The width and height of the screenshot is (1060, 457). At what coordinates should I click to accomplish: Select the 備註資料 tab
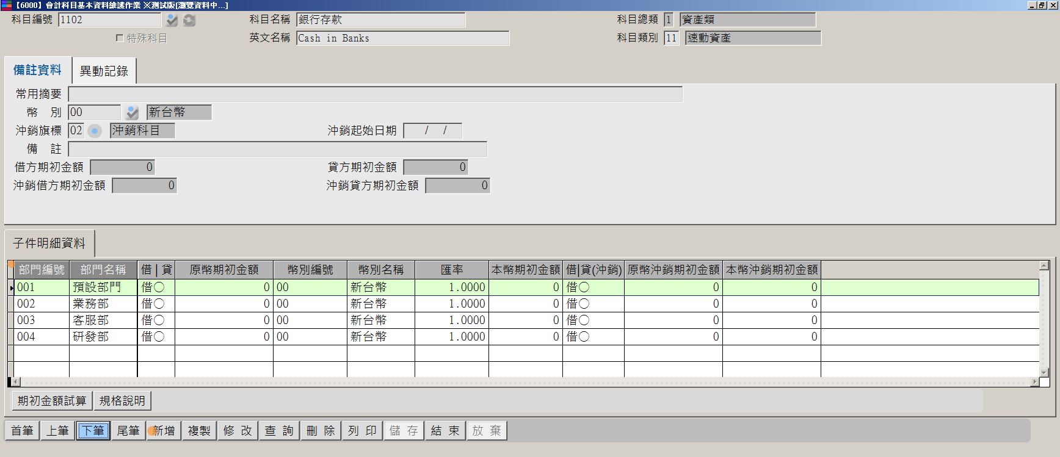click(37, 70)
